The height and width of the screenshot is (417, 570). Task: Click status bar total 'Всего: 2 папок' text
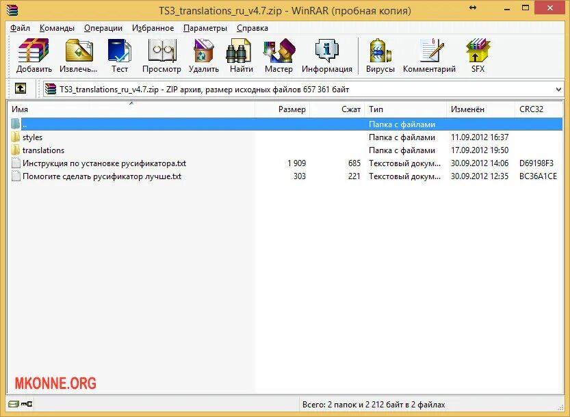[x=374, y=404]
